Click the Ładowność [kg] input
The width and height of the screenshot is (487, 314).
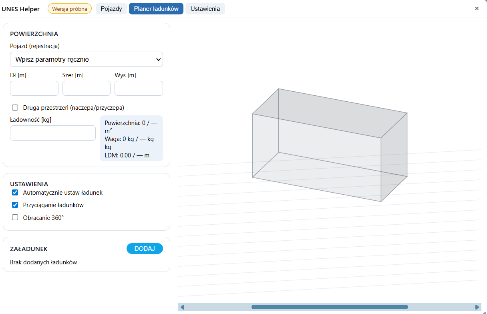52,133
